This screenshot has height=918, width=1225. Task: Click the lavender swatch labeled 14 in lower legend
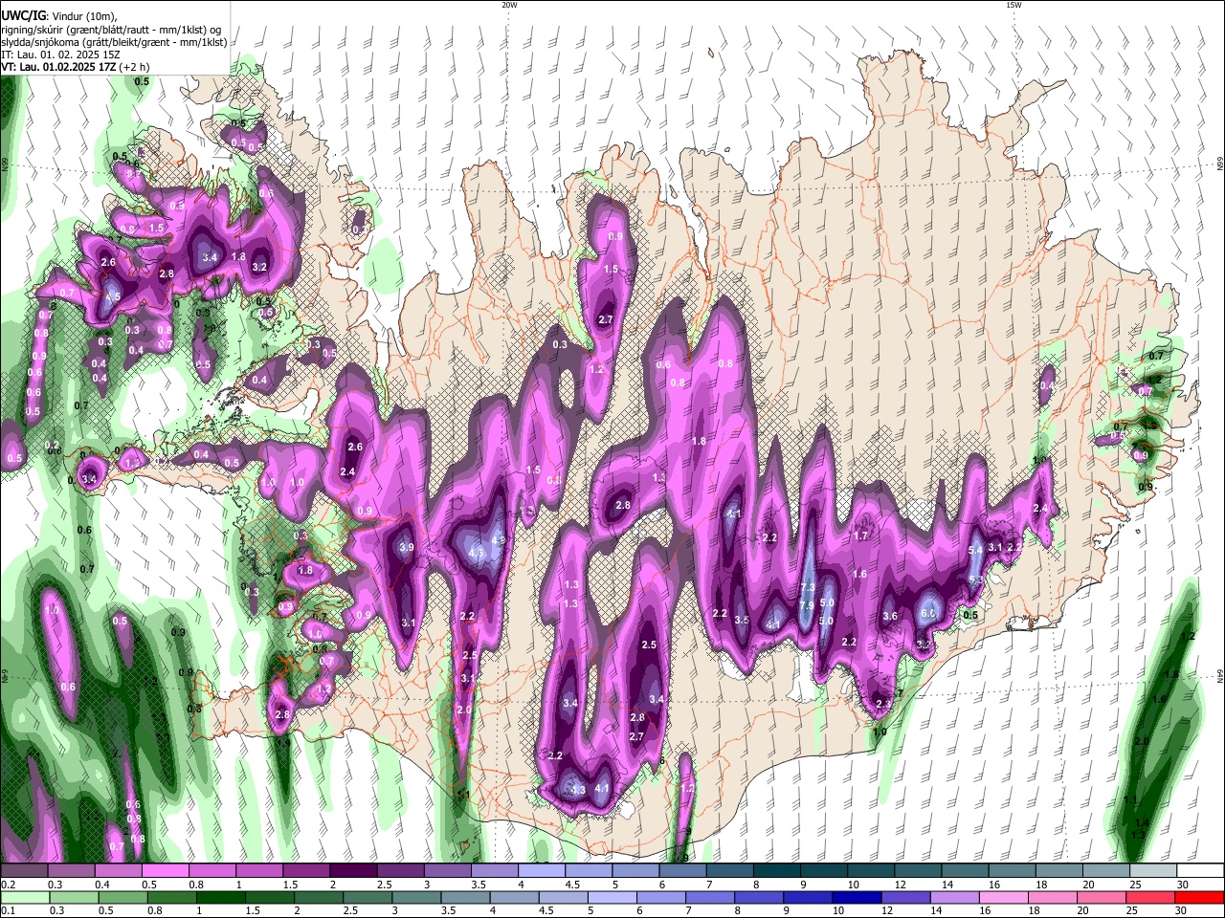tap(954, 897)
